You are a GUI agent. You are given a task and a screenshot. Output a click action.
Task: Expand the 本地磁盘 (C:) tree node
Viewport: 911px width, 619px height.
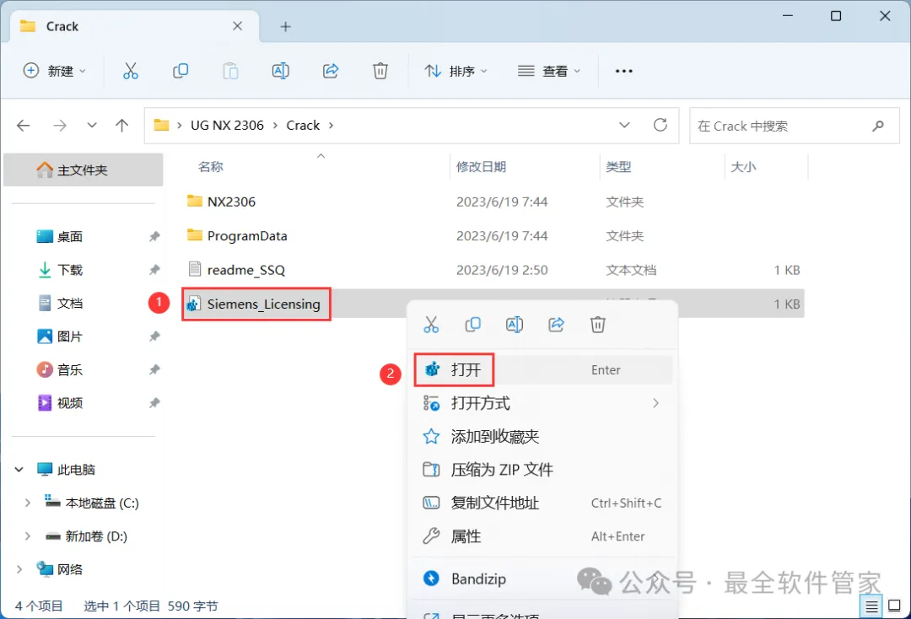27,503
